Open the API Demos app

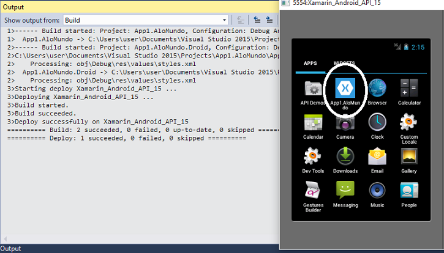tap(312, 92)
